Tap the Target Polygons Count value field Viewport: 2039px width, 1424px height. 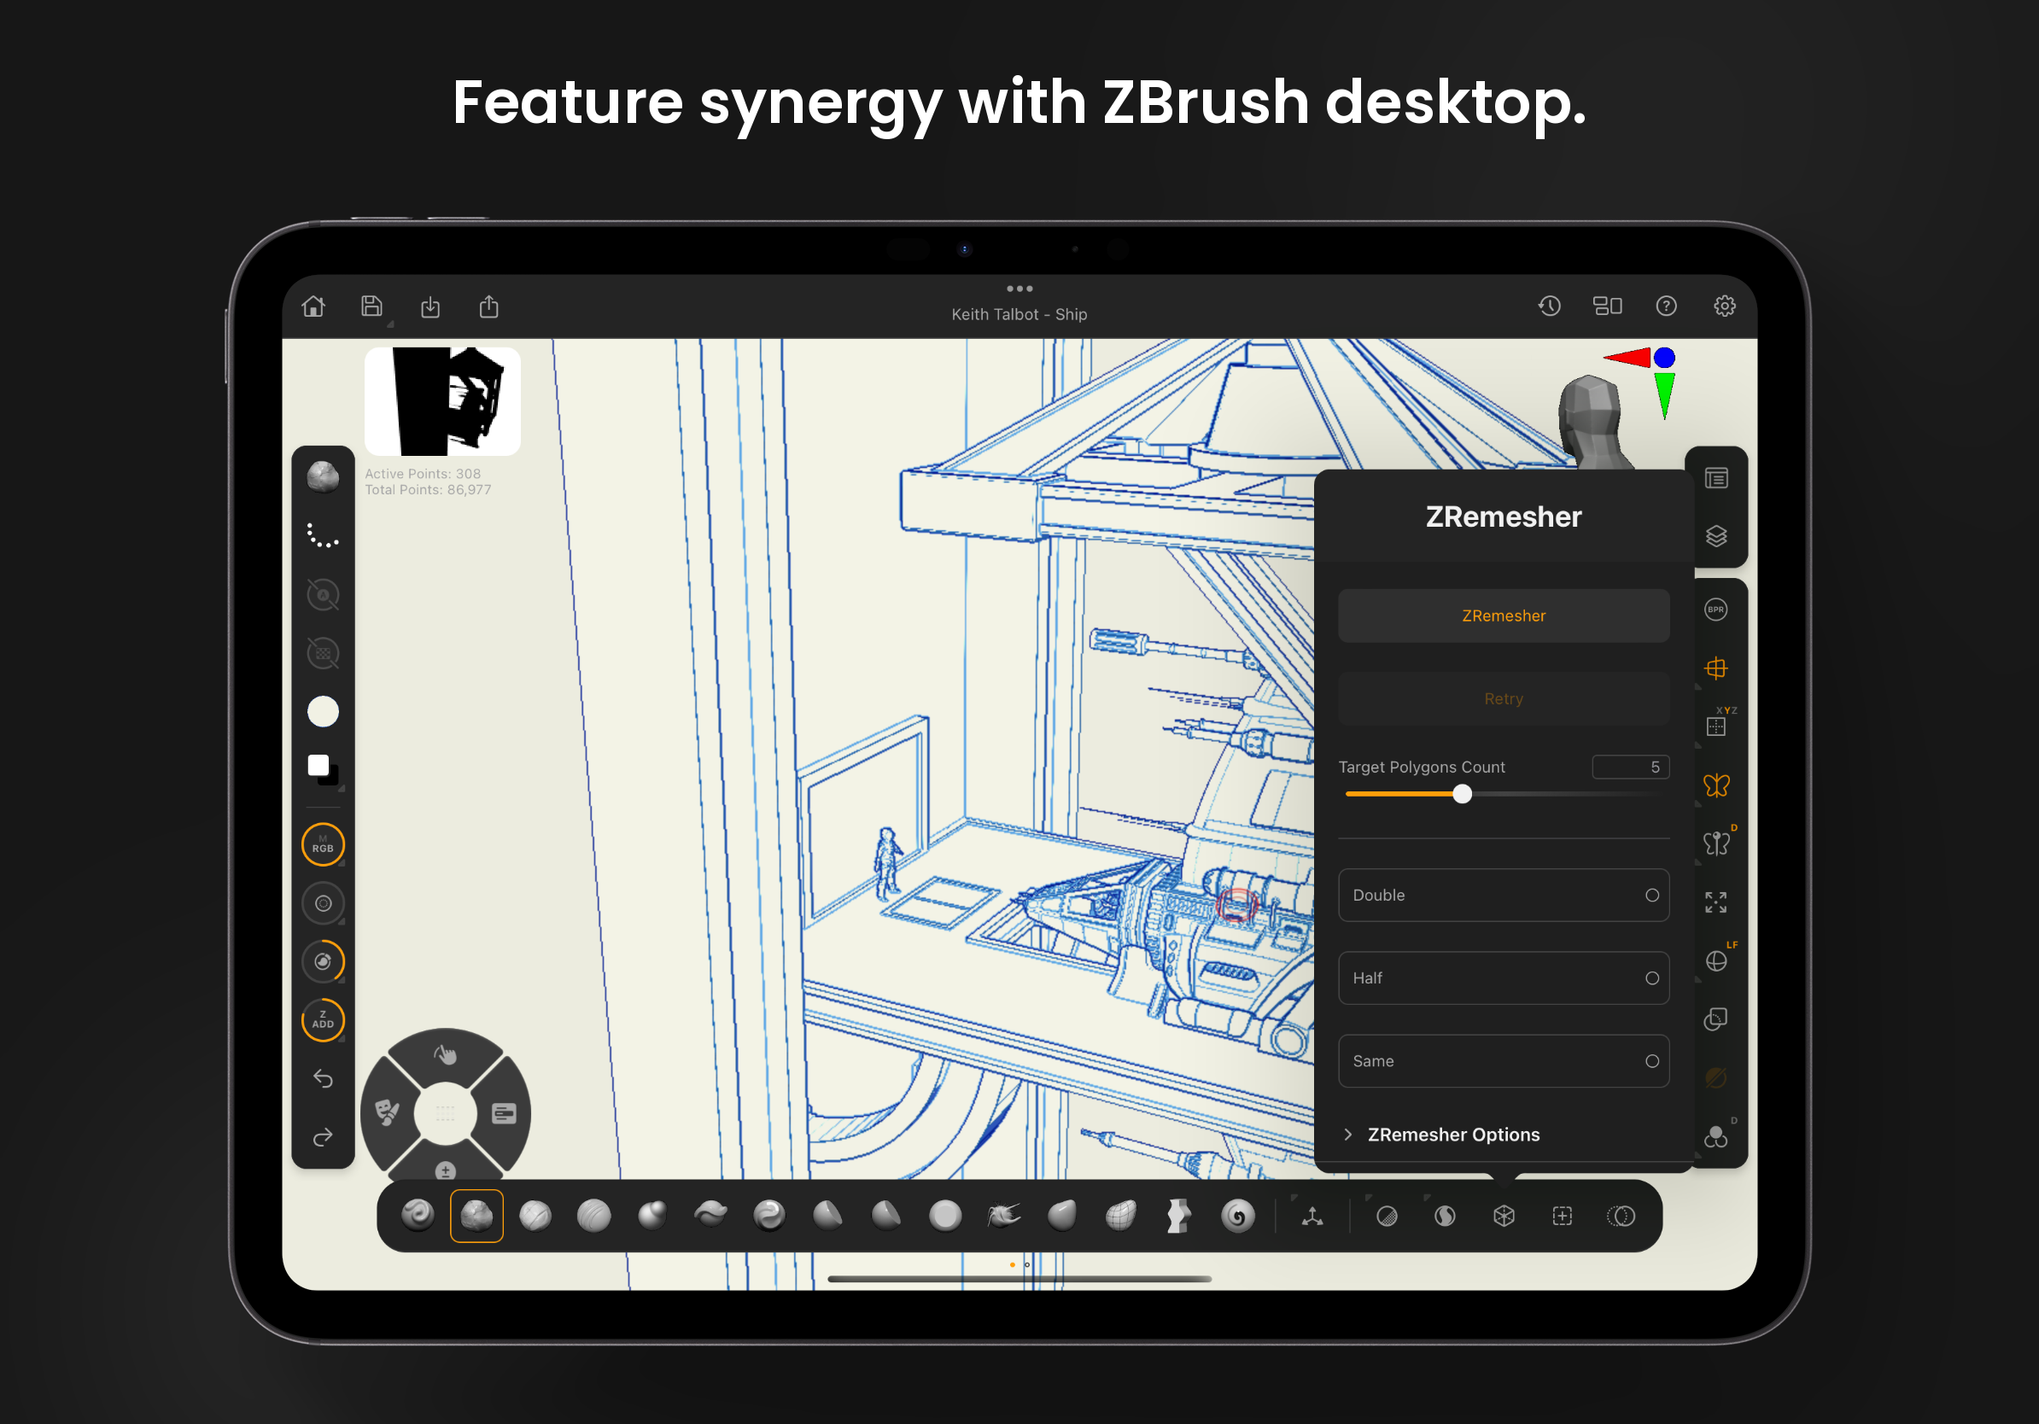(x=1631, y=767)
